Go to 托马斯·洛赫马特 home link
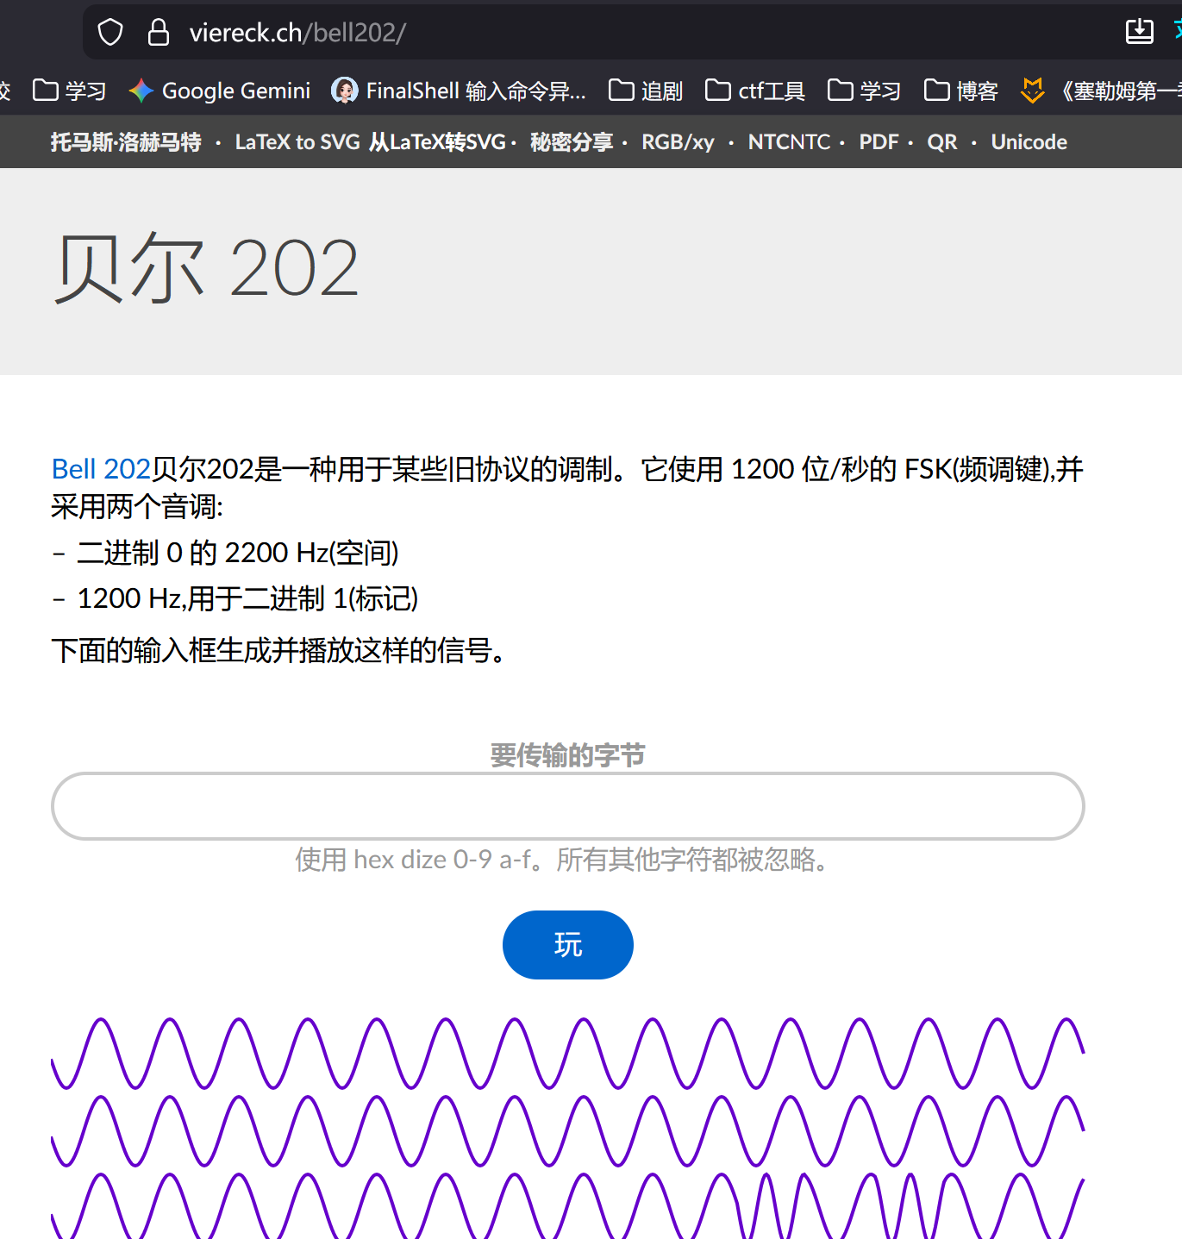Viewport: 1182px width, 1239px height. pyautogui.click(x=126, y=142)
